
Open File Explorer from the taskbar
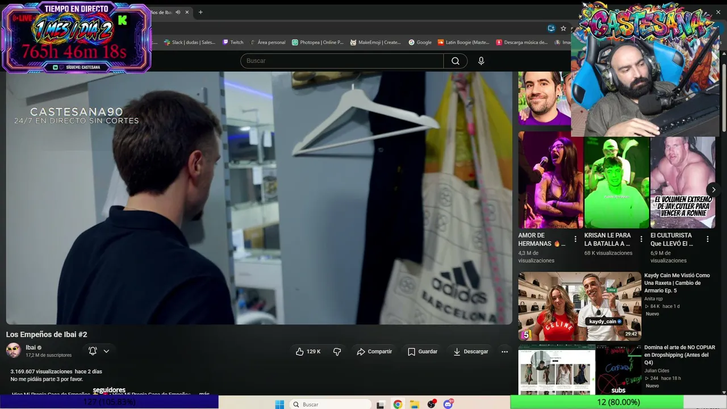pyautogui.click(x=415, y=404)
